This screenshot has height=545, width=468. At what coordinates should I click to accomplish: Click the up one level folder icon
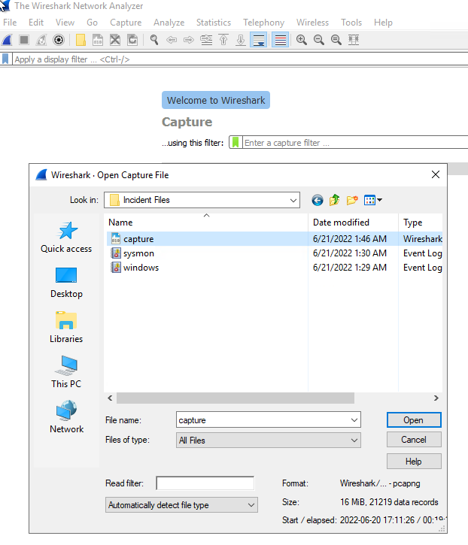click(x=335, y=200)
